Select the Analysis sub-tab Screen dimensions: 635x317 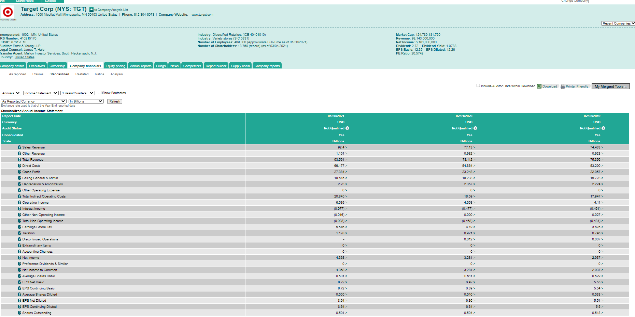[x=116, y=74]
